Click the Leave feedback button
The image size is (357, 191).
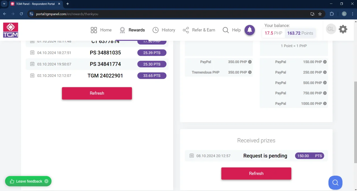[x=28, y=181]
